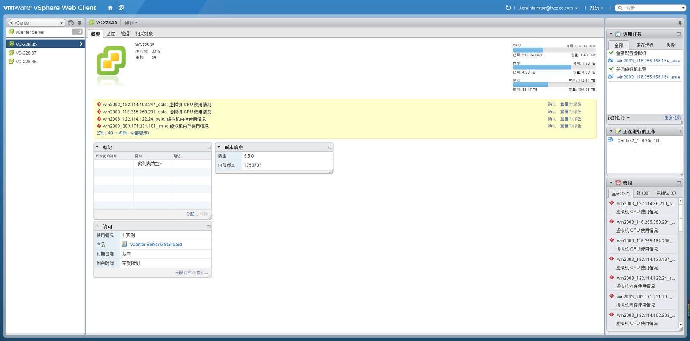Click the Alarms clock icon

click(x=618, y=183)
